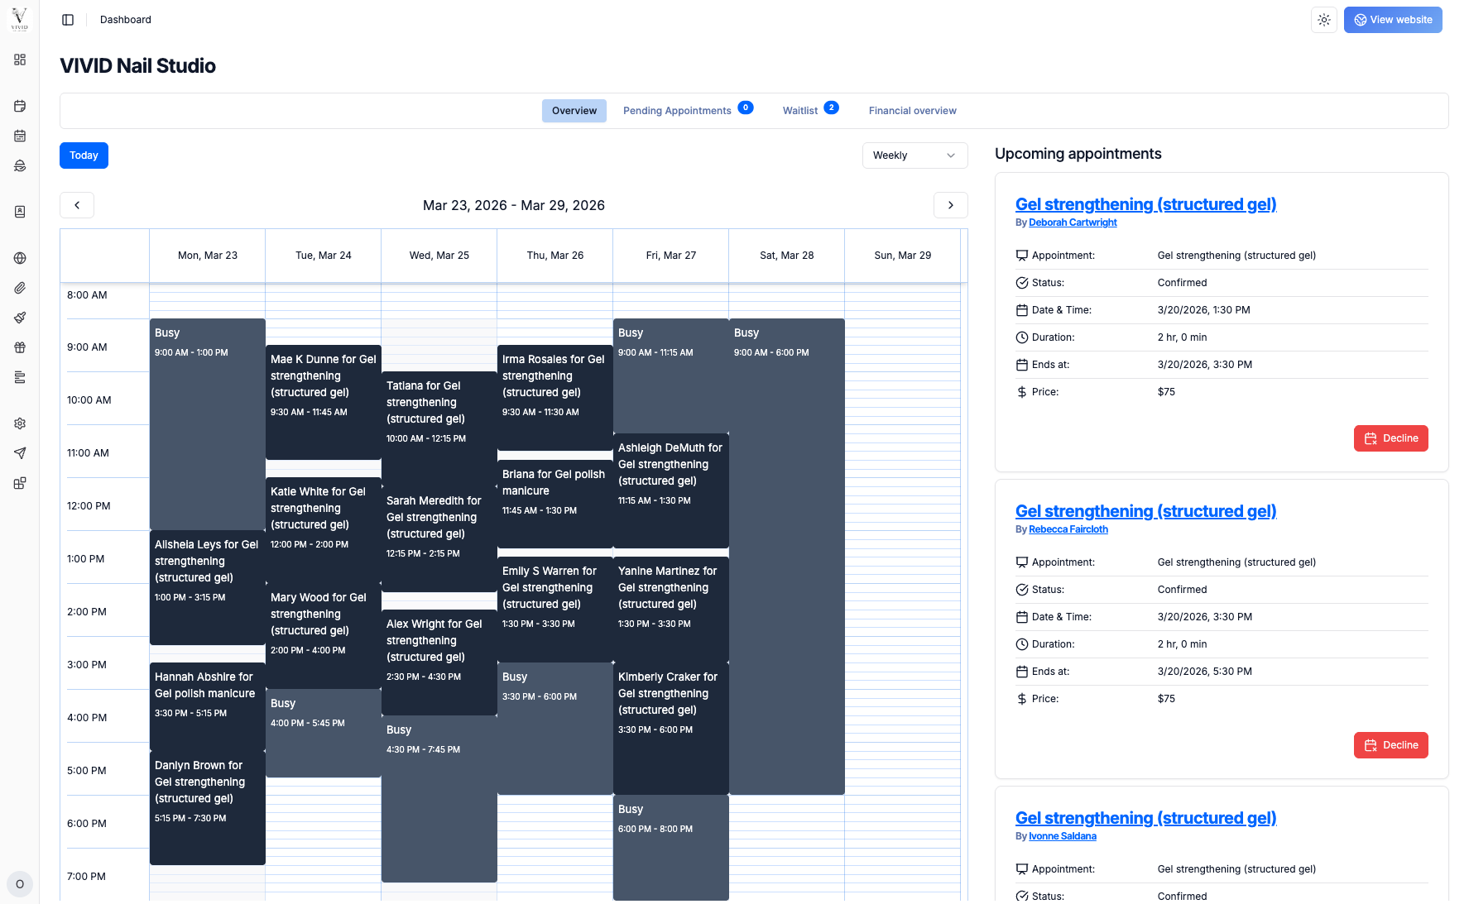This screenshot has width=1469, height=904.
Task: Open Danlyn Brown's appointment on Monday
Action: 208,808
